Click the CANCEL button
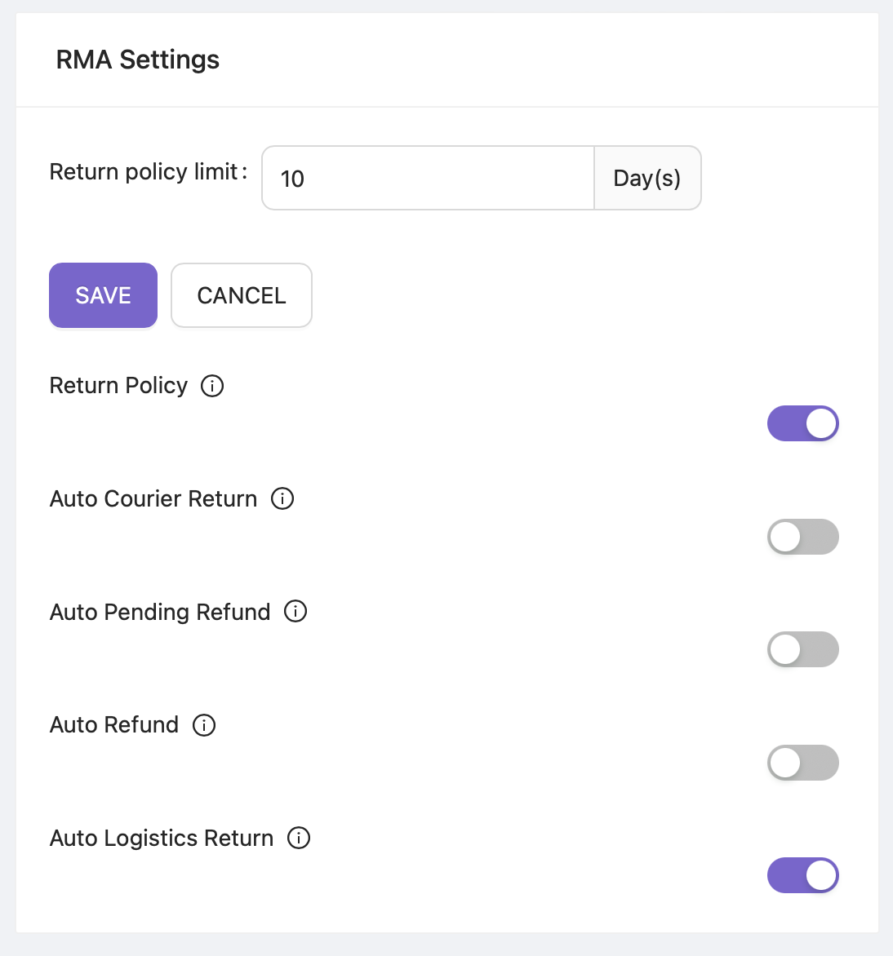Image resolution: width=893 pixels, height=956 pixels. click(242, 295)
